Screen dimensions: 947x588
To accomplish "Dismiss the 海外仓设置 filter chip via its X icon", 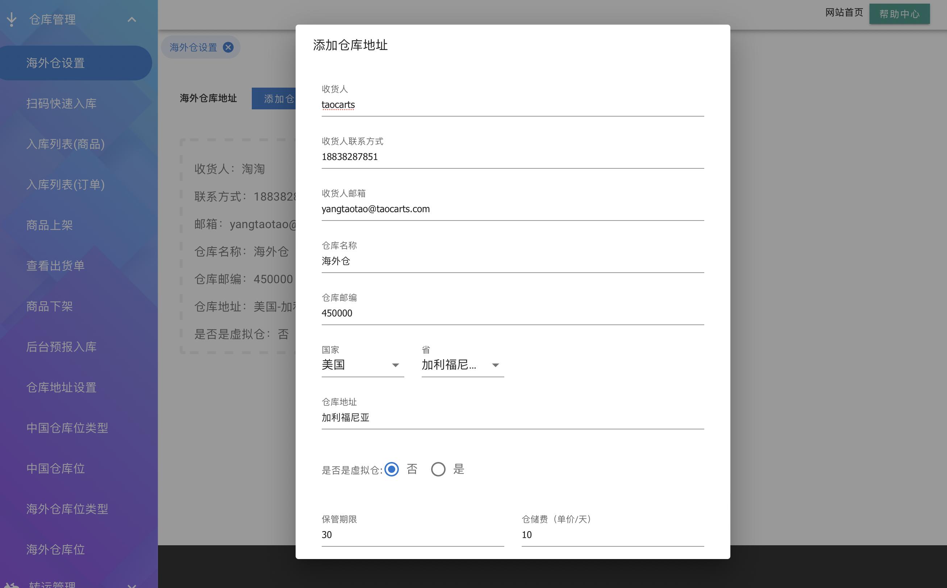I will (229, 47).
